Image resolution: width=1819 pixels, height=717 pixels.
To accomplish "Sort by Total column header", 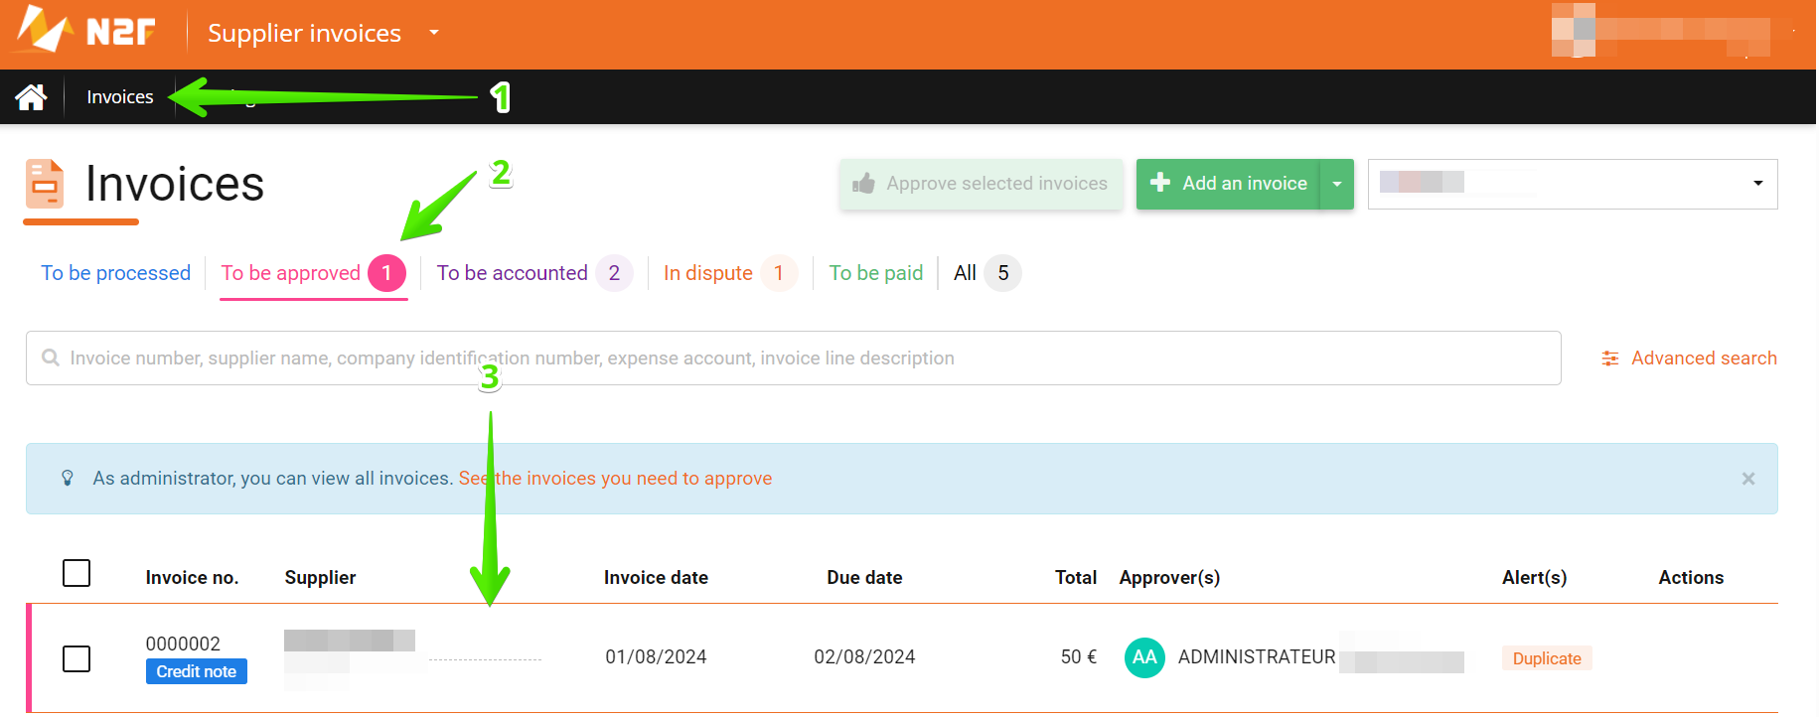I will coord(1076,578).
